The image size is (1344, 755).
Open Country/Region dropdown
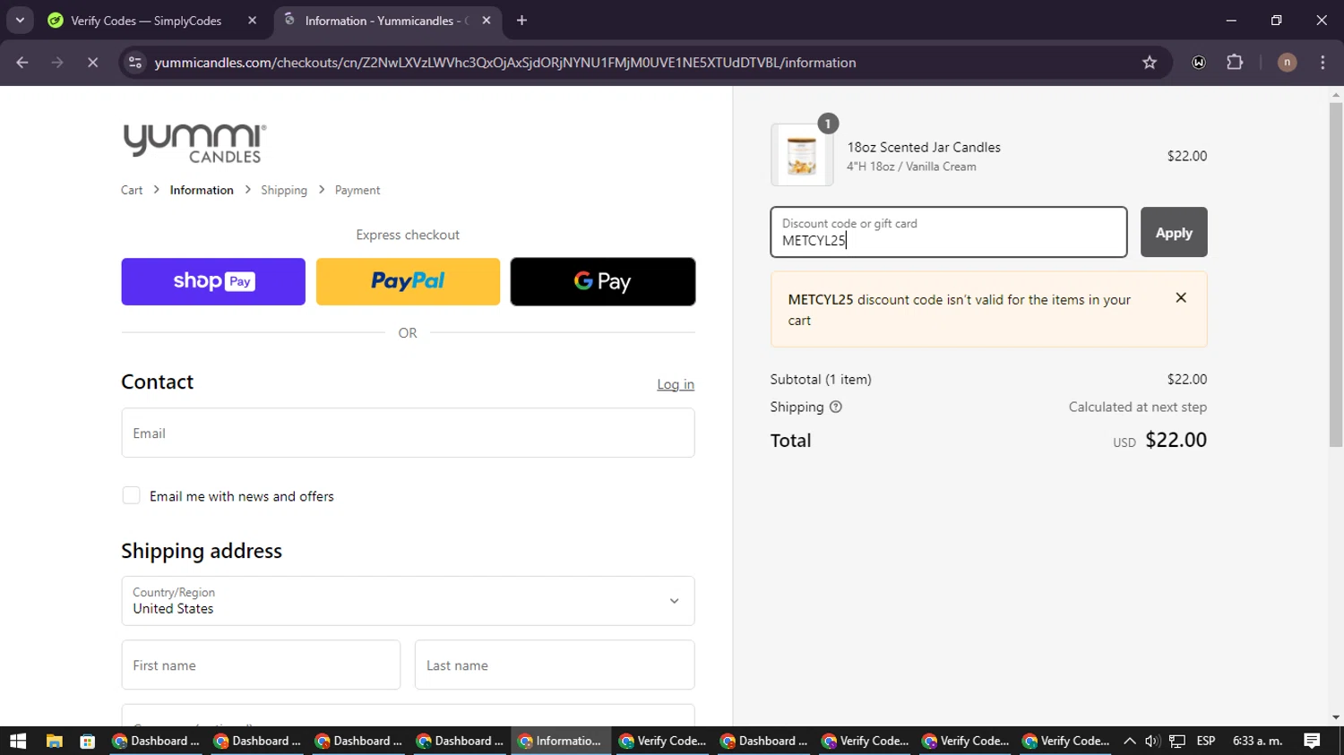click(x=408, y=601)
